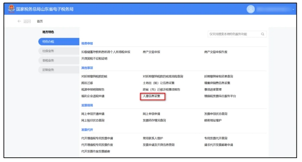Open 代开增值税专用发票申请

coord(97,138)
